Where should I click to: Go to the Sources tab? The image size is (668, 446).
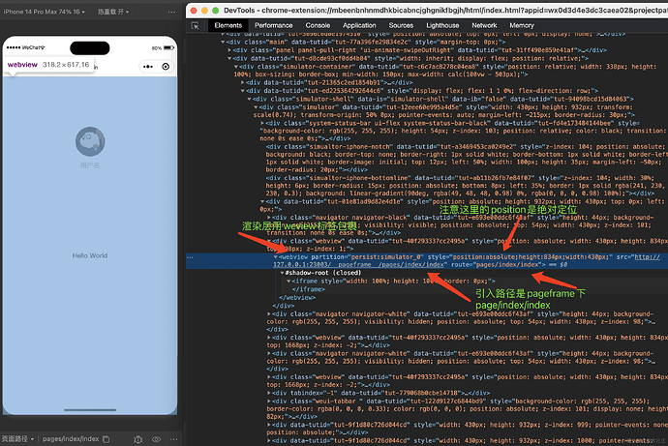401,25
